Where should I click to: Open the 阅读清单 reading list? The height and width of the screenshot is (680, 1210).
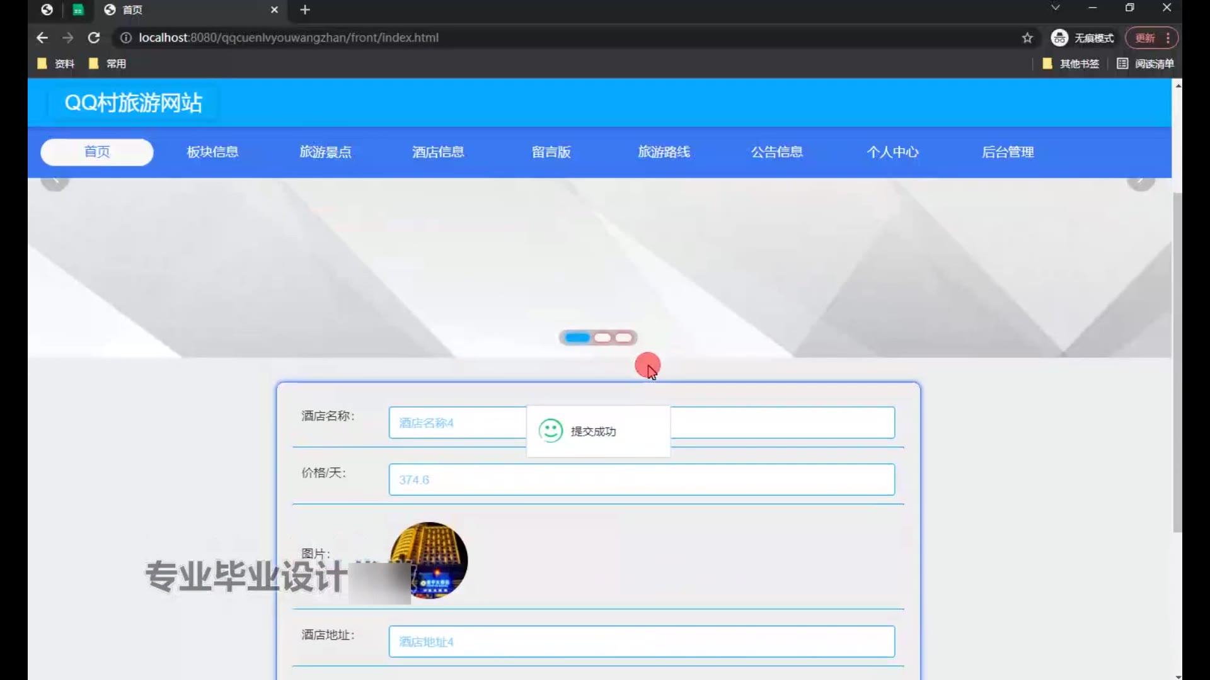click(x=1145, y=64)
